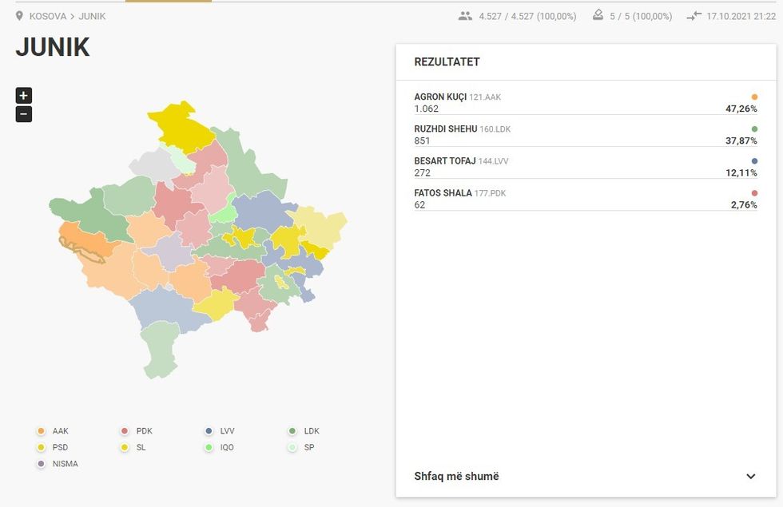
Task: Expand results with Shfaq më shumë chevron
Action: pyautogui.click(x=750, y=477)
